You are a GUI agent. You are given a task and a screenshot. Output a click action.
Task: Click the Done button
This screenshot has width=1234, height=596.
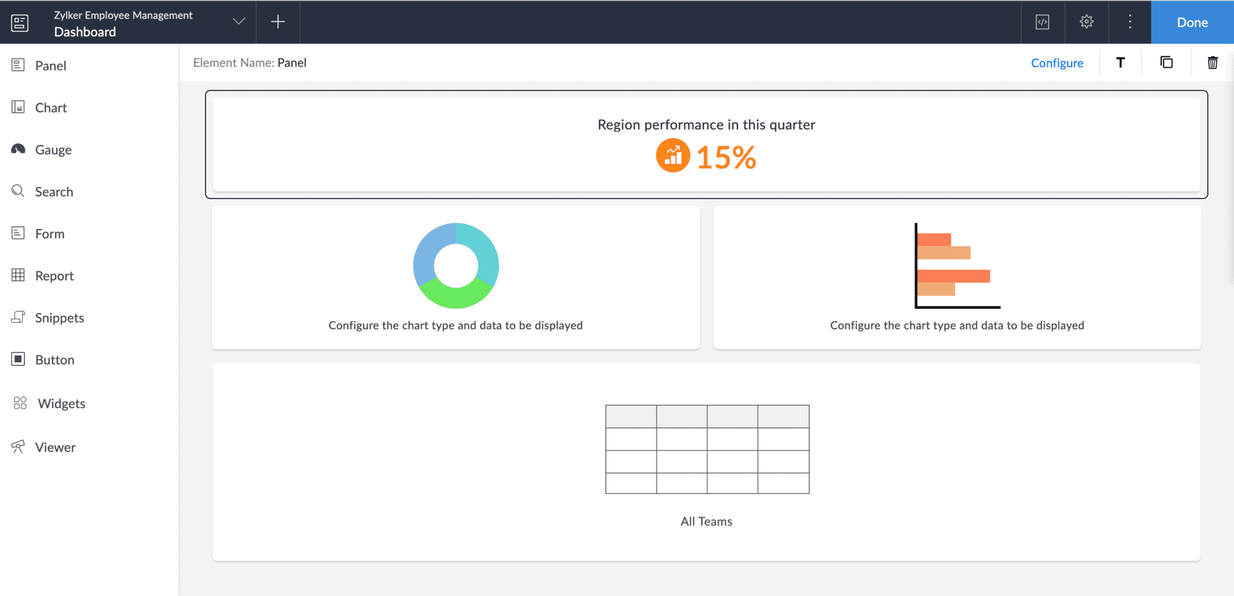coord(1192,22)
